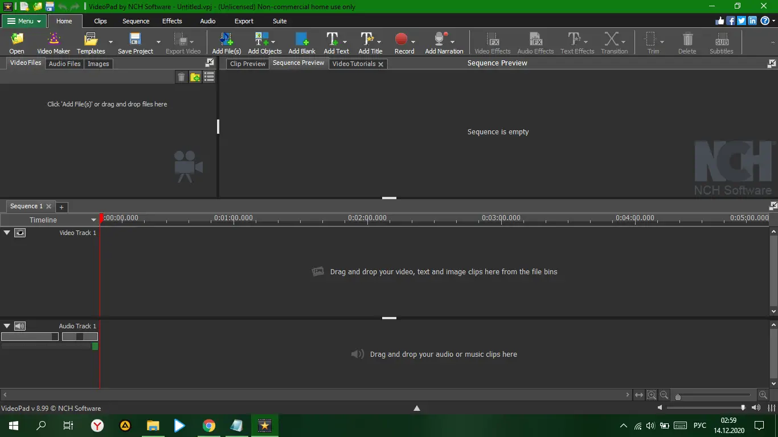Close the Sequence 1 tab
The width and height of the screenshot is (778, 437).
pyautogui.click(x=48, y=207)
